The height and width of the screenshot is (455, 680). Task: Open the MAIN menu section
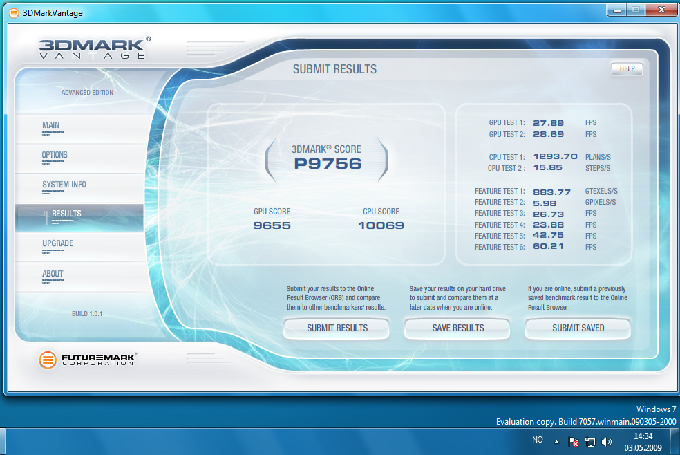click(79, 129)
